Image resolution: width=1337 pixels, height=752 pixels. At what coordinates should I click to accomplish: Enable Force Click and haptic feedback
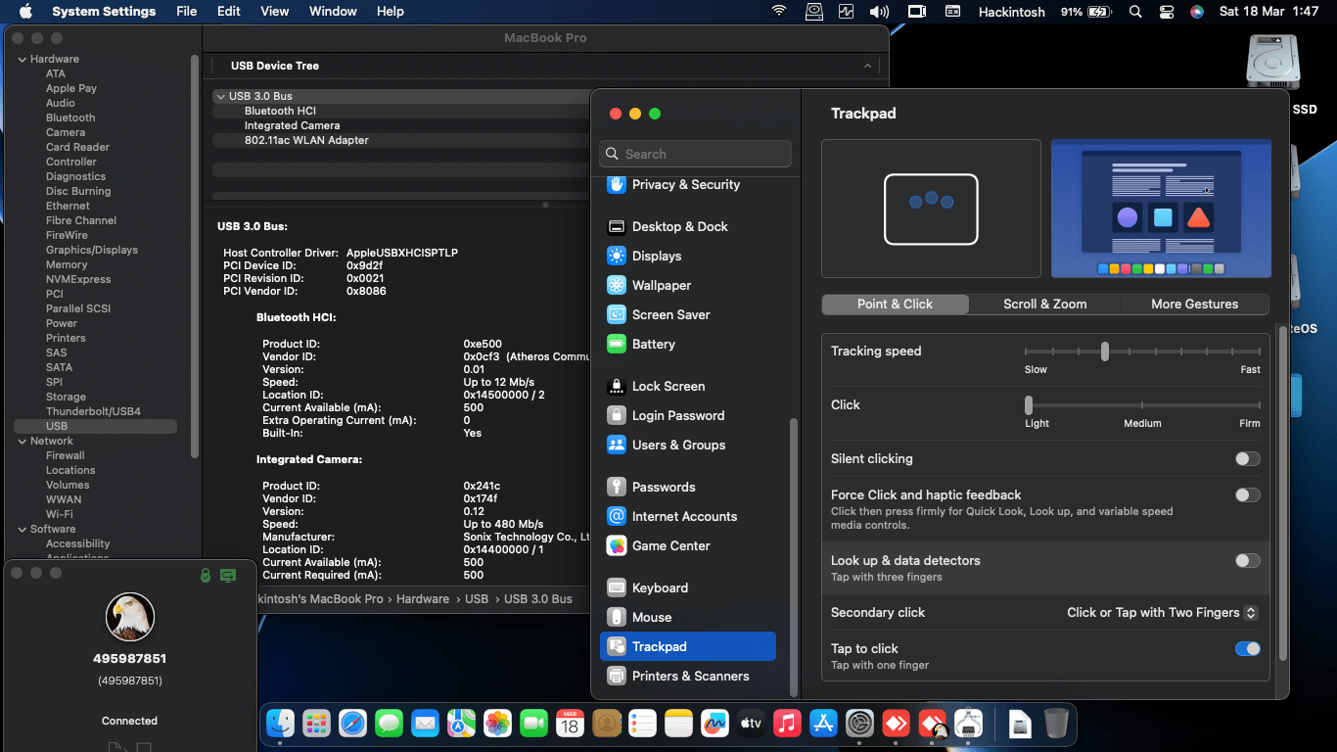tap(1247, 494)
